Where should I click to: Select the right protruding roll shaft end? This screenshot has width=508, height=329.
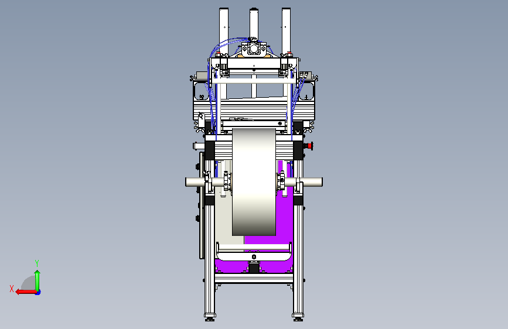click(x=312, y=182)
